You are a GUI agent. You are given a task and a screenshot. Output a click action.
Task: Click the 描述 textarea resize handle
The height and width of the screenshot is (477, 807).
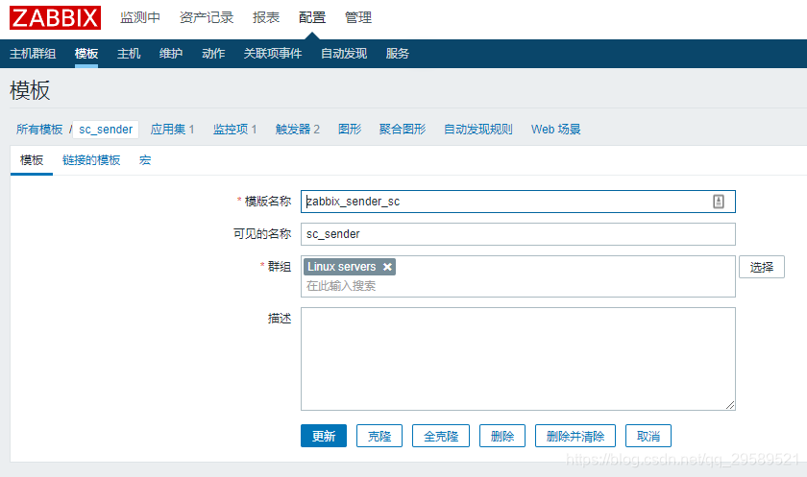[730, 405]
